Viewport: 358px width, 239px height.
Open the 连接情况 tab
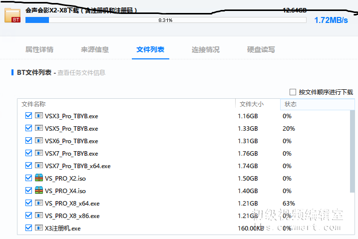click(206, 49)
